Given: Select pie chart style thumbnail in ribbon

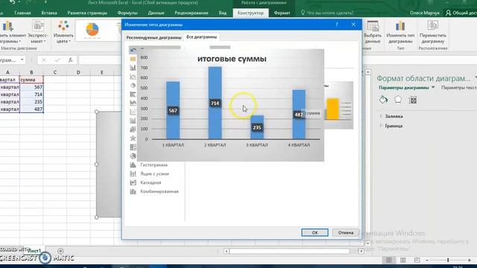Looking at the screenshot, I should pyautogui.click(x=92, y=30).
